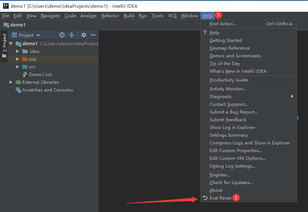Choose Find Action... from Help menu
Image resolution: width=308 pixels, height=212 pixels.
pyautogui.click(x=249, y=24)
